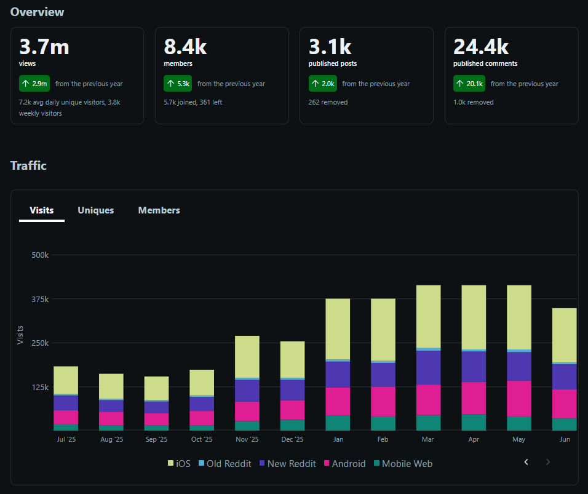Image resolution: width=588 pixels, height=494 pixels.
Task: Toggle the iOS legend series
Action: pos(179,464)
